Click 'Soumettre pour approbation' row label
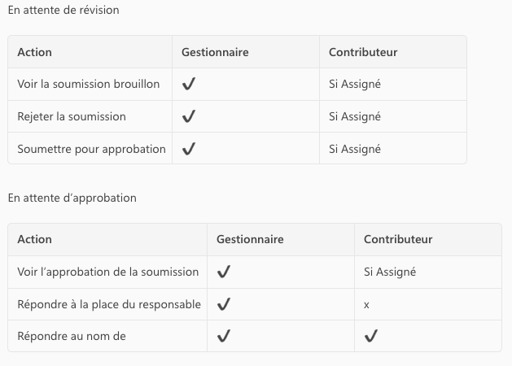512x366 pixels. 91,149
